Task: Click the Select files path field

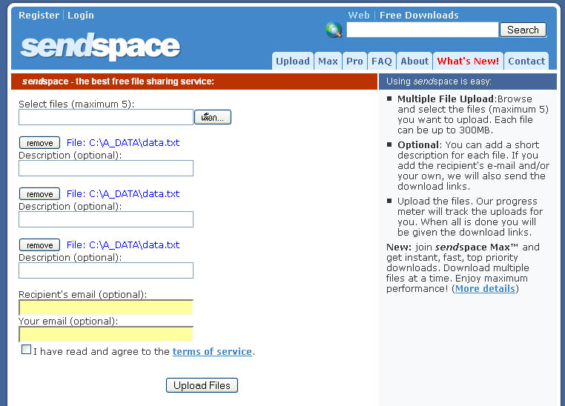Action: (x=106, y=117)
